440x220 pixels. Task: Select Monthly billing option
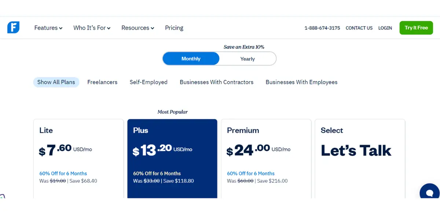click(191, 59)
